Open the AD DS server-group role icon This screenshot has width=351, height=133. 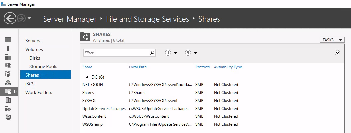[8, 74]
